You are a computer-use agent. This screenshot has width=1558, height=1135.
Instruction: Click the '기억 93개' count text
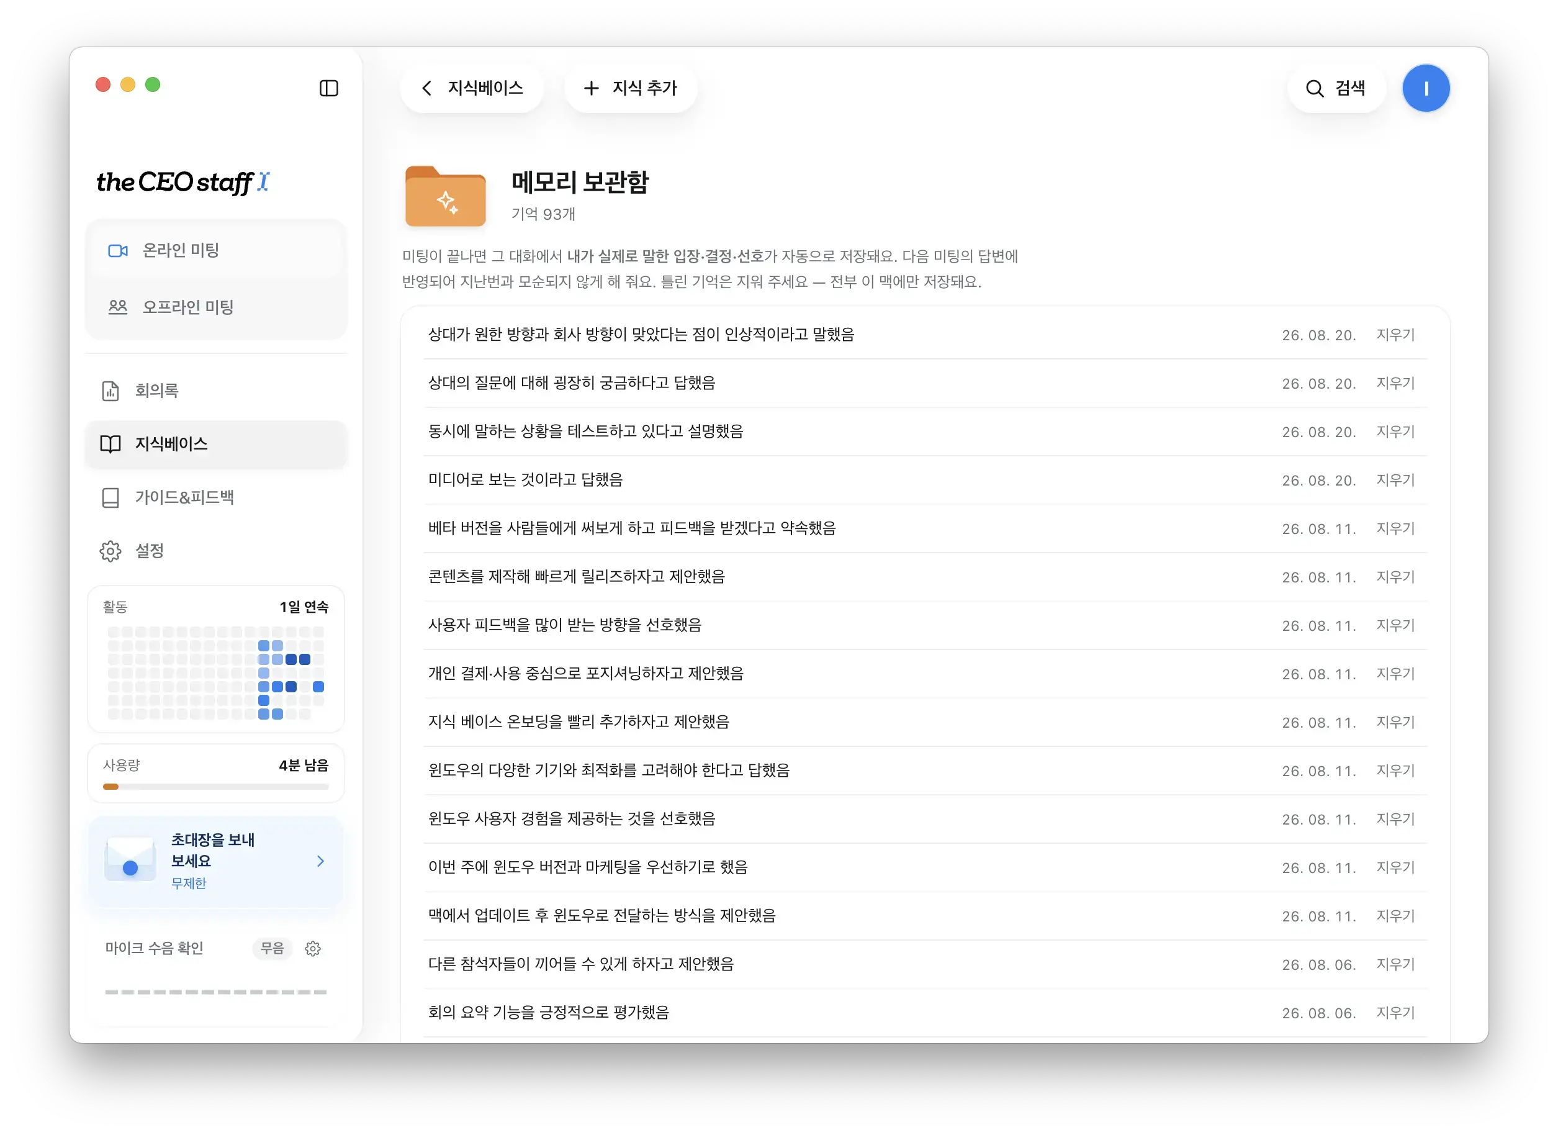tap(543, 214)
